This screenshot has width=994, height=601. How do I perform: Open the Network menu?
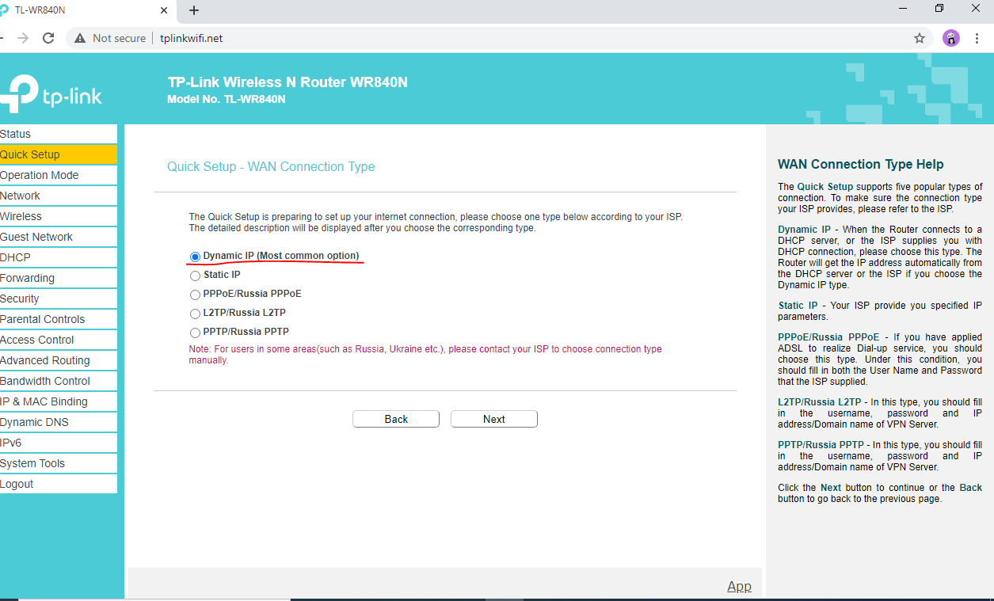[x=59, y=196]
